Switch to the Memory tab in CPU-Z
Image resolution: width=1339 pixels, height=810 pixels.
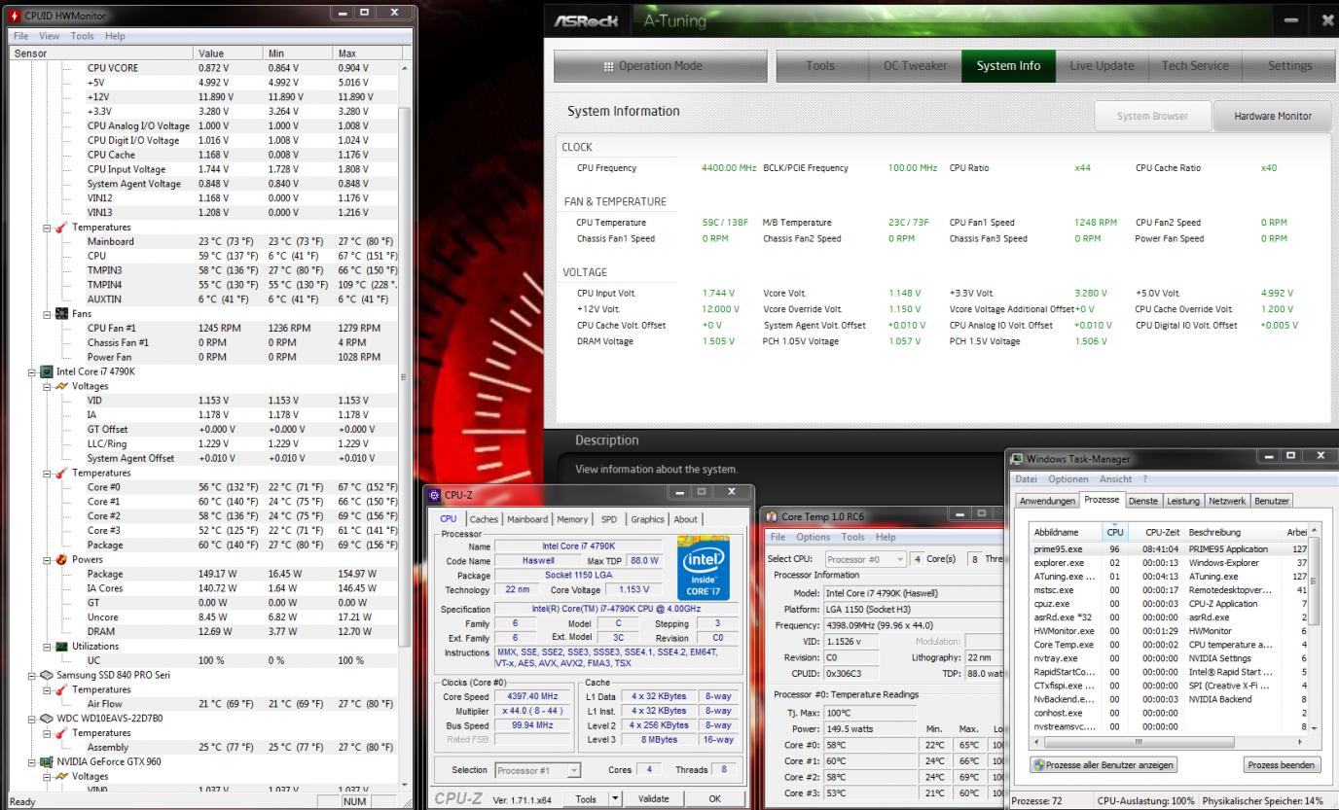(572, 519)
